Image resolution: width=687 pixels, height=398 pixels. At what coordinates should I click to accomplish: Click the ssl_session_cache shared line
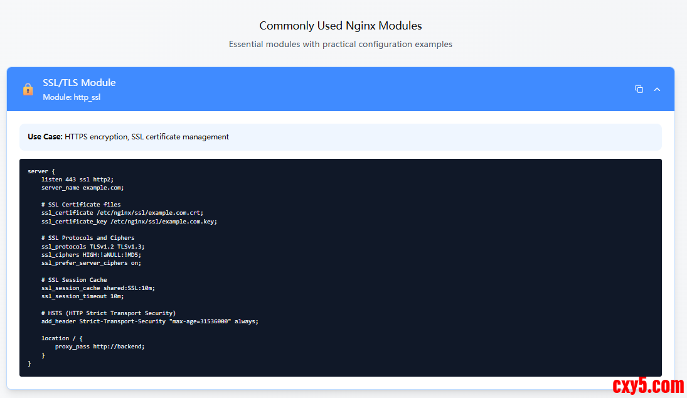coord(98,288)
